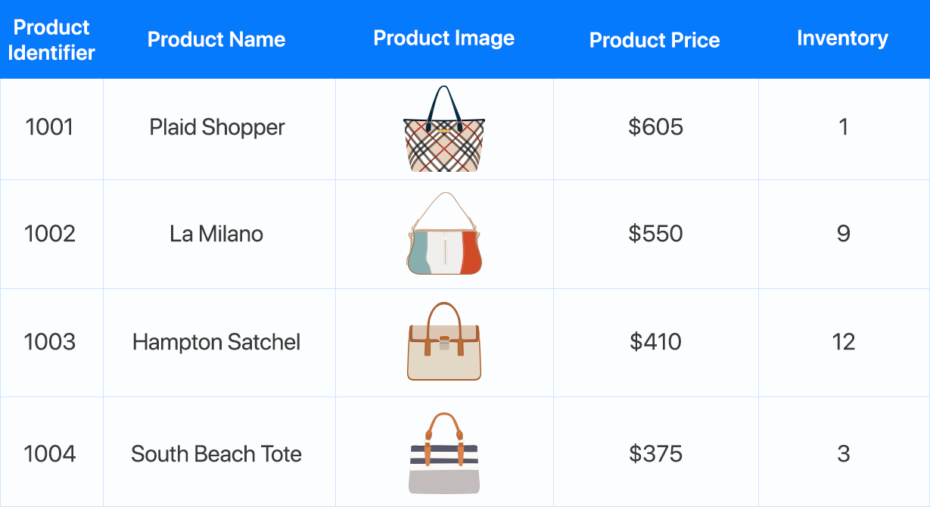This screenshot has width=930, height=507.
Task: Click the Plaid Shopper name cell
Action: coord(217,127)
